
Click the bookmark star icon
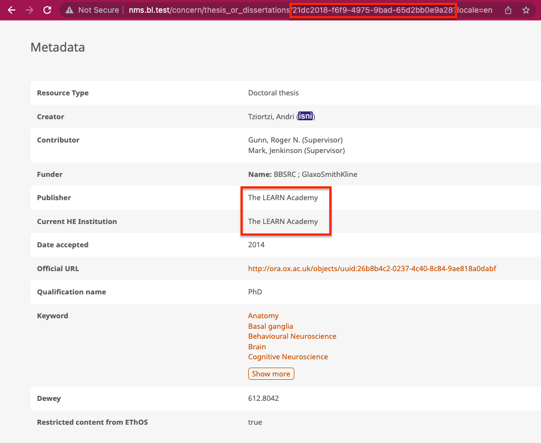point(525,10)
